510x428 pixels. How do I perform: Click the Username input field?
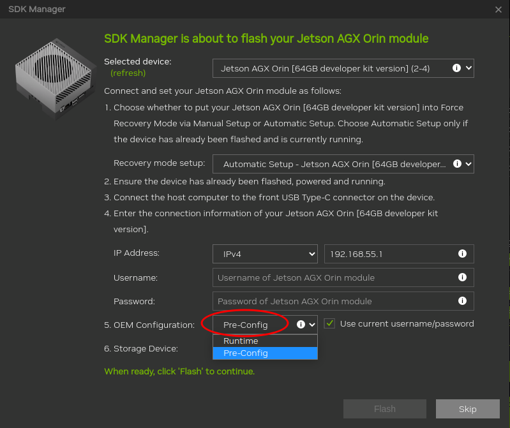click(x=343, y=277)
